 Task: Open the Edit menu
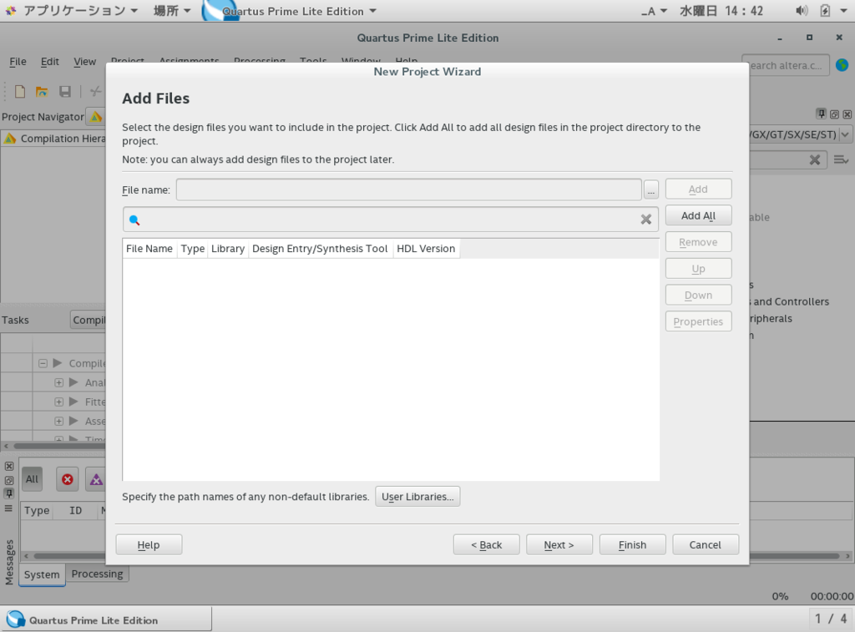coord(49,62)
